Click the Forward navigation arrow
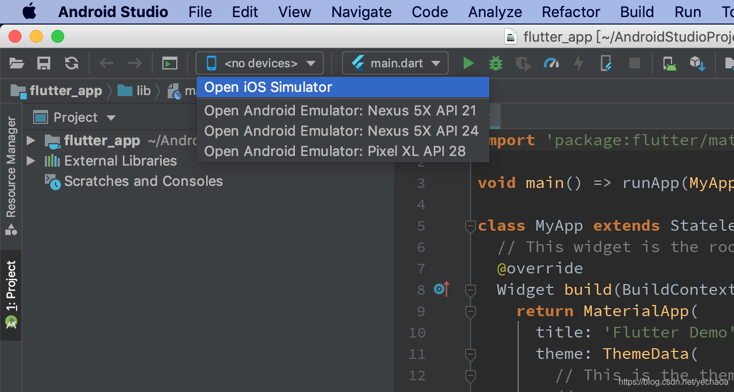Viewport: 734px width, 392px height. [135, 64]
